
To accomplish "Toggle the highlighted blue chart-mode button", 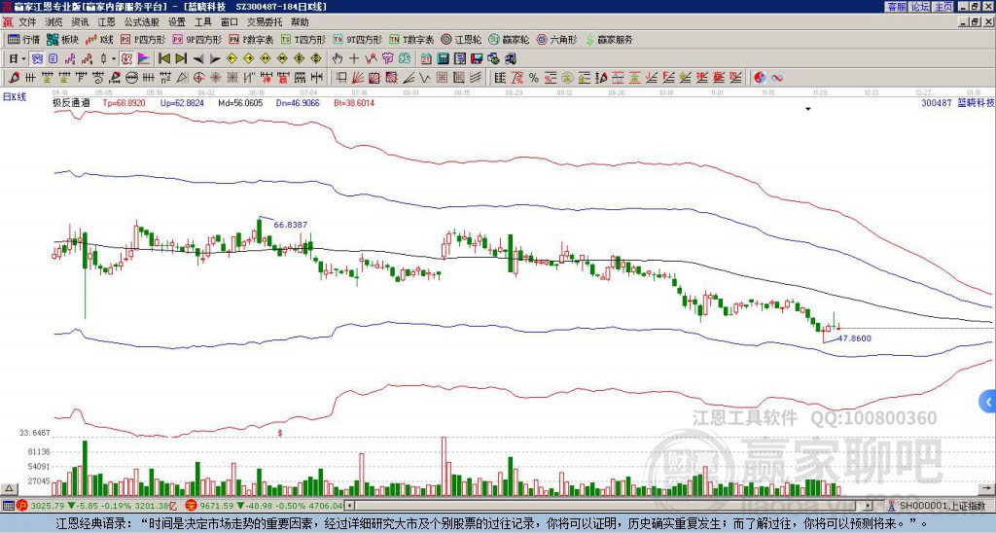I will pos(38,59).
